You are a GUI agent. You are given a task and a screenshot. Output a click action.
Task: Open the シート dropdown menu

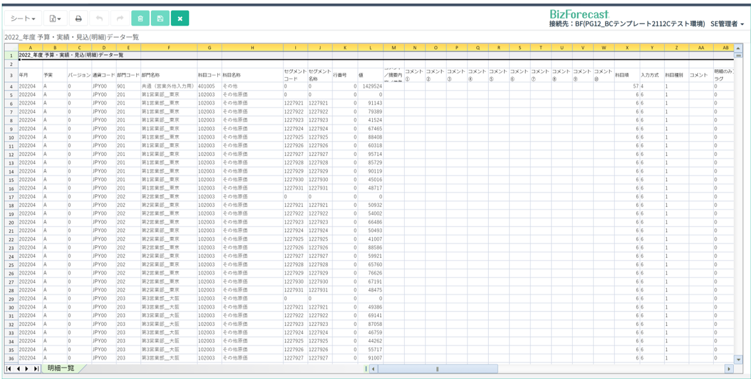[22, 19]
